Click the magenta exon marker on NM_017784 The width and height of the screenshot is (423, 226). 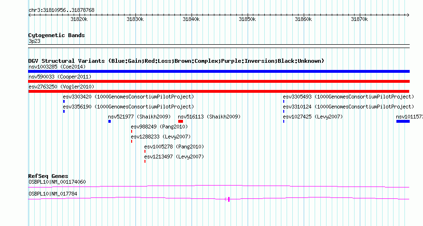click(x=229, y=199)
